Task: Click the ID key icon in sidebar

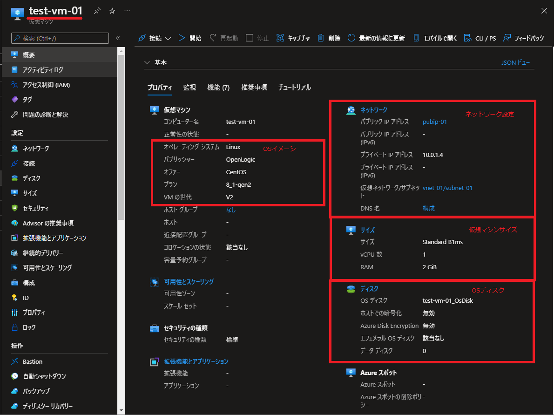Action: [14, 298]
